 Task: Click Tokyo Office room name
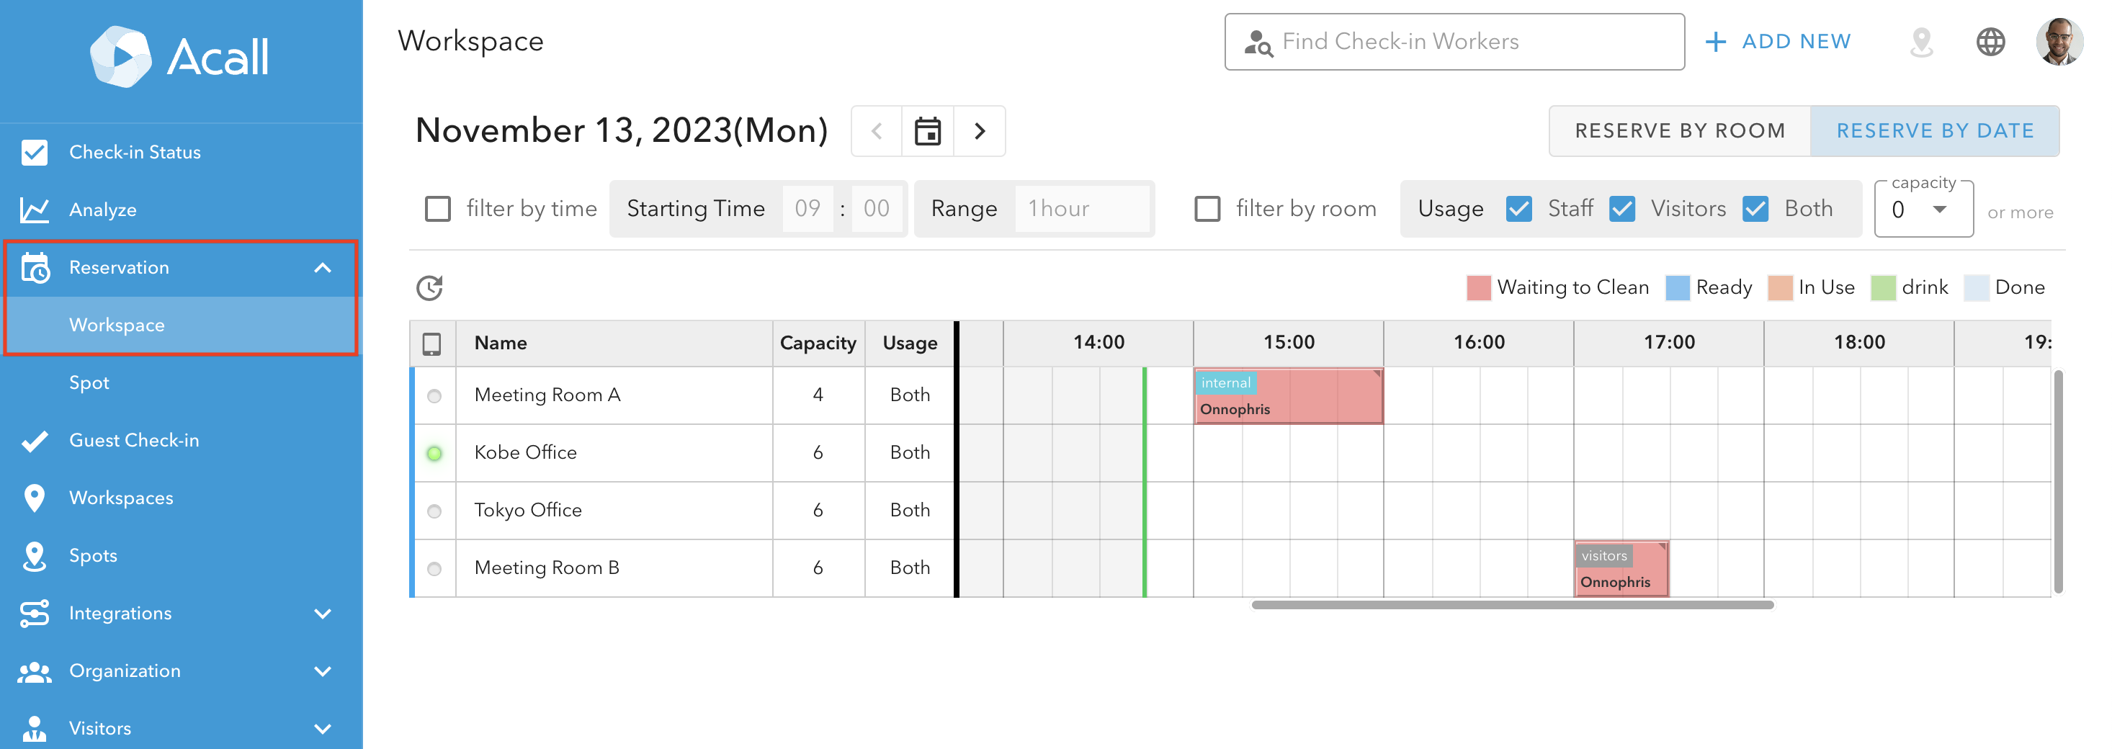pos(528,511)
